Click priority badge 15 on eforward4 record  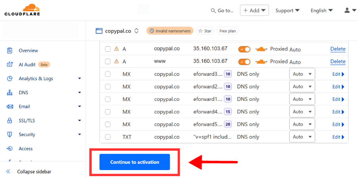[228, 112]
